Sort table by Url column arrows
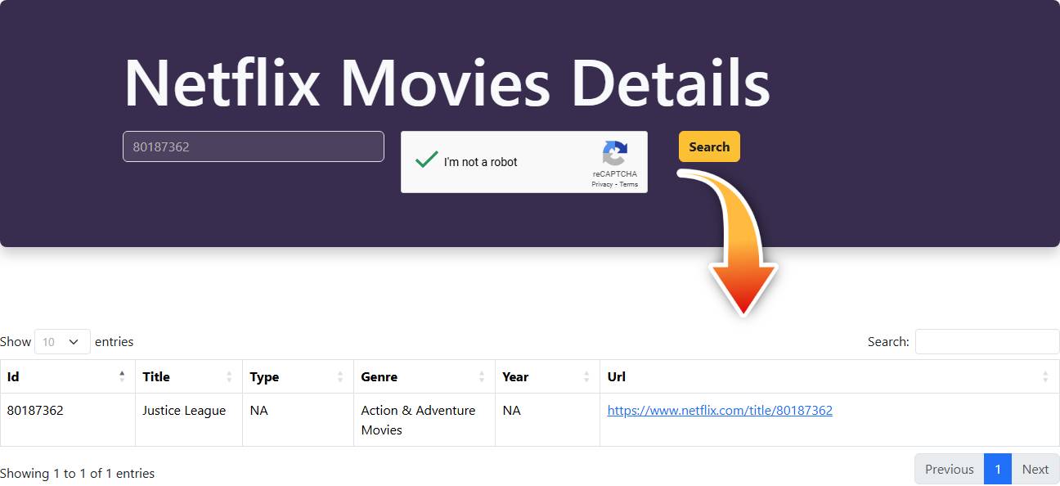This screenshot has height=486, width=1060. coord(1045,376)
